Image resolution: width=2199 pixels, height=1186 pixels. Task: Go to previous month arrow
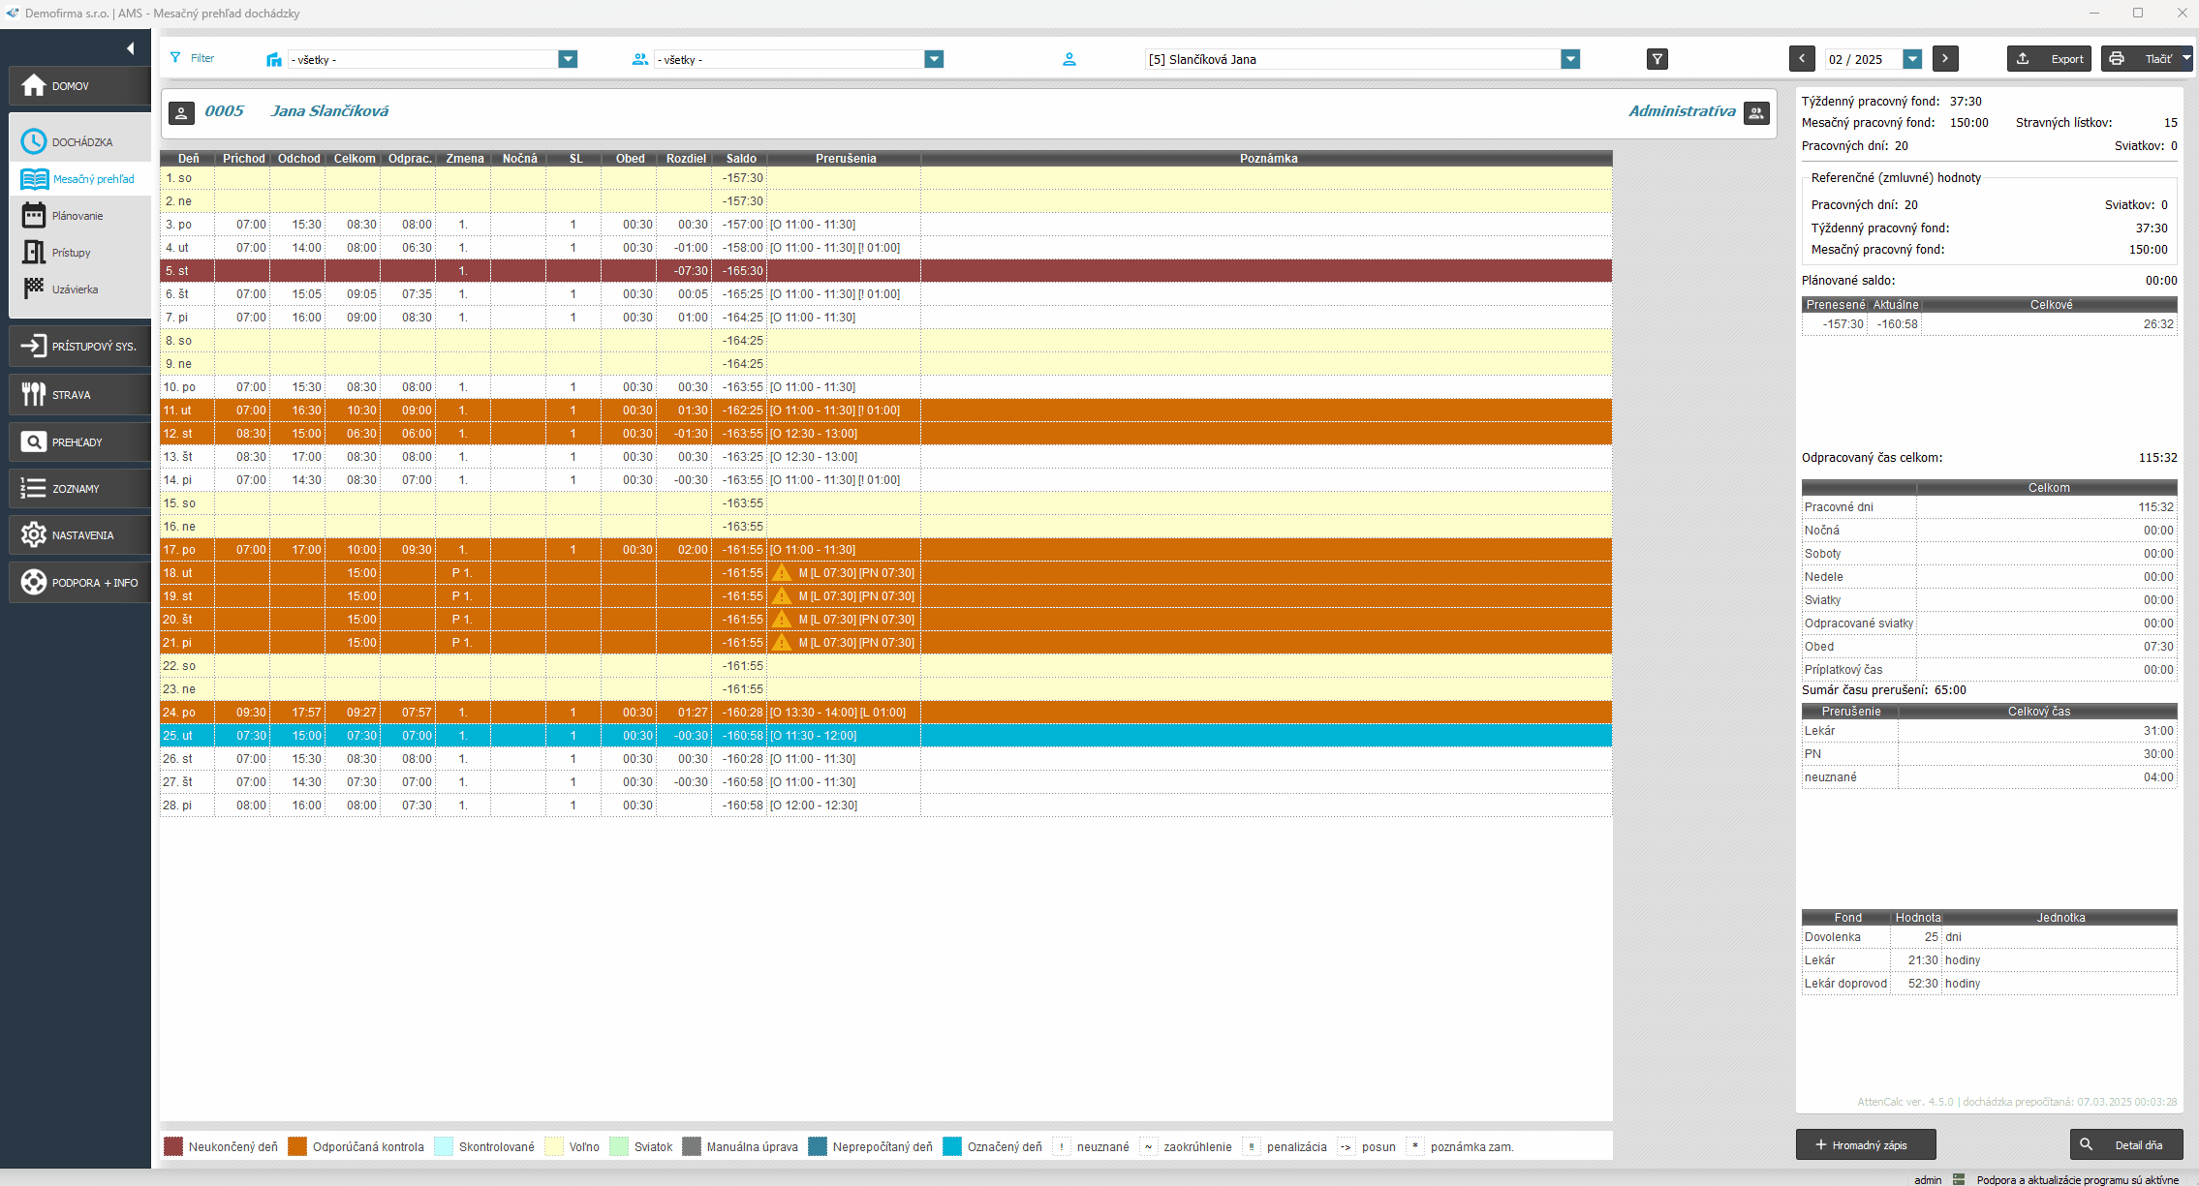click(1801, 59)
